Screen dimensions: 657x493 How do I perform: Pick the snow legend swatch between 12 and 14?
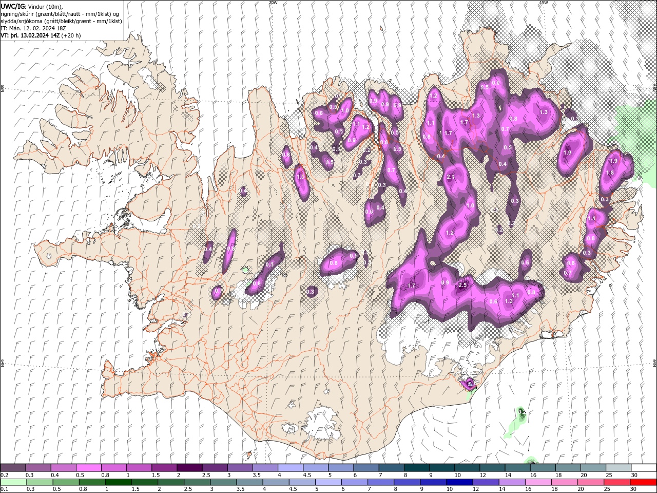coord(492,468)
